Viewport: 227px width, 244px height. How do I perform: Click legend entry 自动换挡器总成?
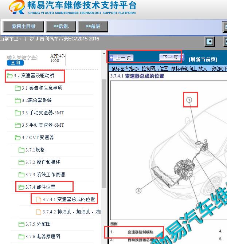(x=141, y=240)
